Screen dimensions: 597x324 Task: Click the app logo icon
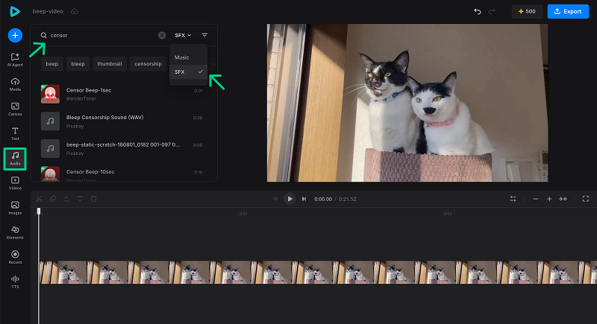[x=14, y=11]
